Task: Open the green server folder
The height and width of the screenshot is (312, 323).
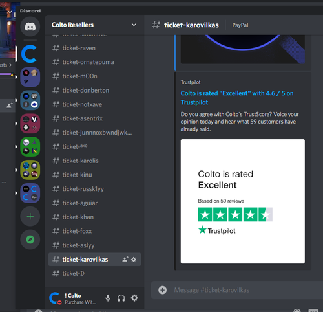Action: tap(30, 147)
